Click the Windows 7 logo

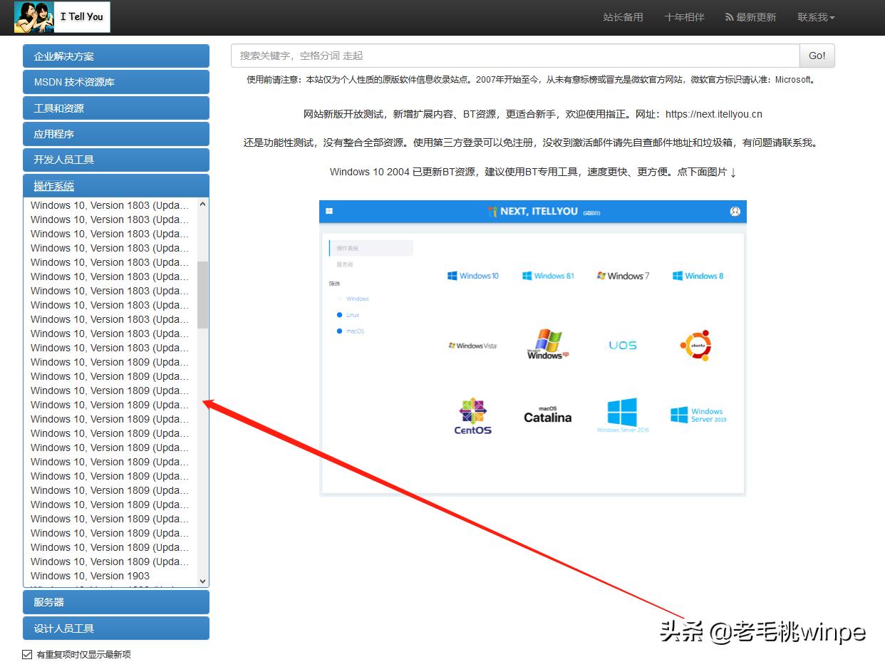pyautogui.click(x=623, y=276)
